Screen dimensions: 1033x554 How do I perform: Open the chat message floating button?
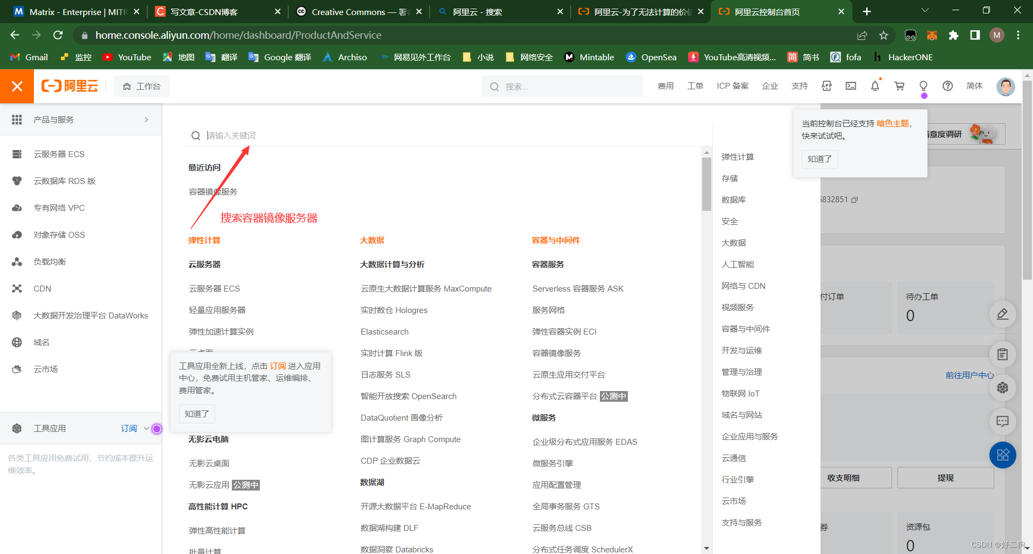pyautogui.click(x=1002, y=421)
